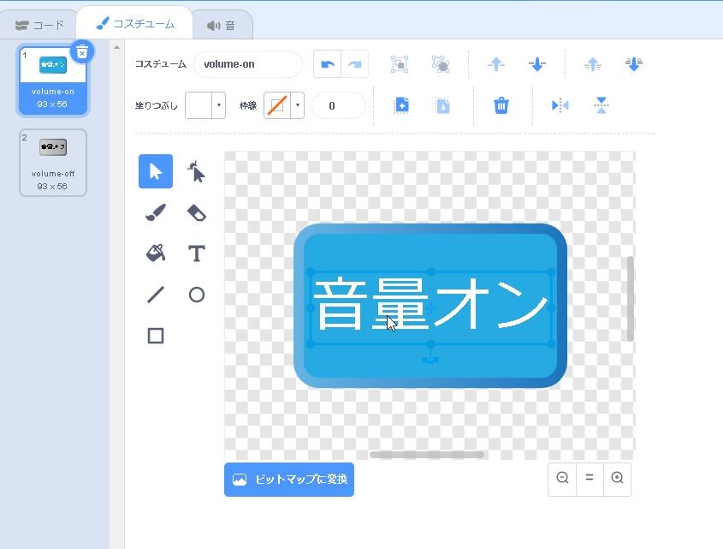723x549 pixels.
Task: Click the costume name field volume-on
Action: pyautogui.click(x=247, y=64)
